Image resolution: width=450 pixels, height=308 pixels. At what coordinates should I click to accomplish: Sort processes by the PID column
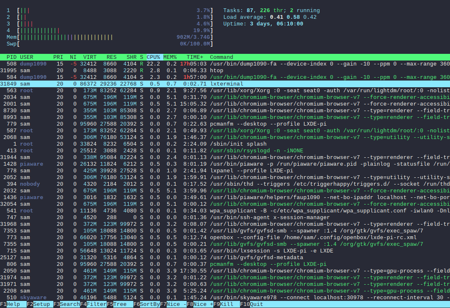coord(11,57)
